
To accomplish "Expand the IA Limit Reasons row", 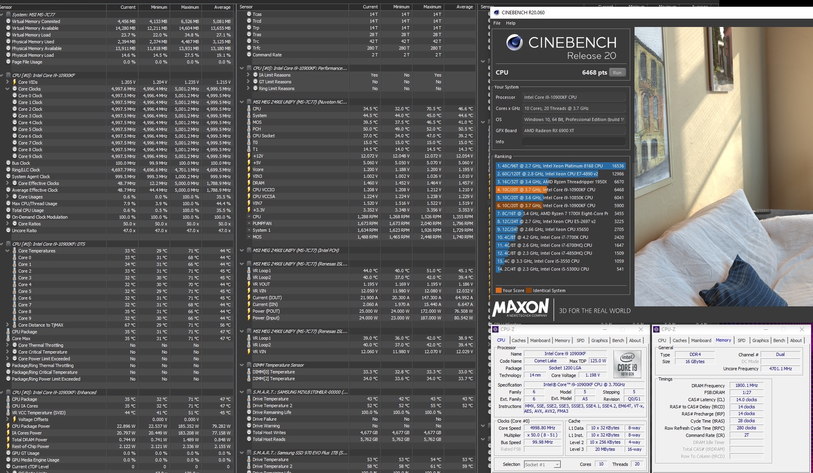I will coord(248,75).
